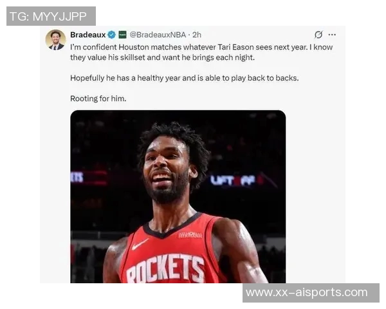
Task: Click the 'Hopefully he has a healthy year' line
Action: click(185, 78)
